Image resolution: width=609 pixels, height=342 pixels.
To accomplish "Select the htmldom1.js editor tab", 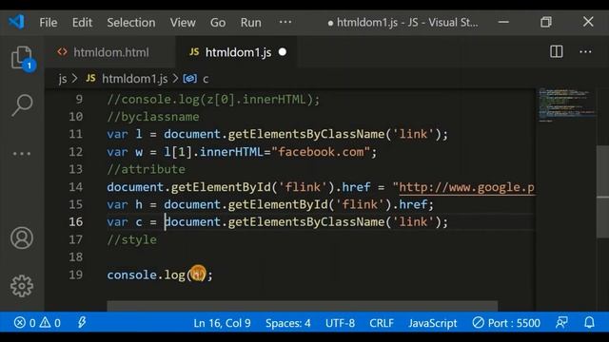I will [238, 52].
